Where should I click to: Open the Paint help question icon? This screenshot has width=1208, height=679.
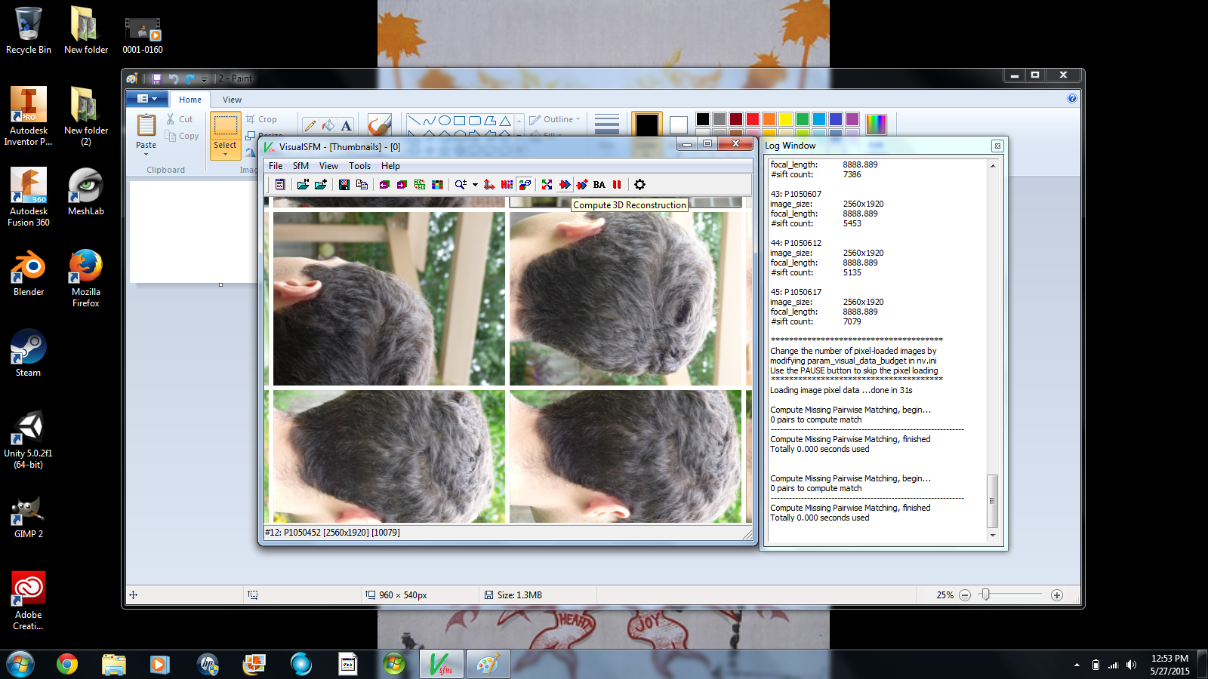pos(1072,98)
